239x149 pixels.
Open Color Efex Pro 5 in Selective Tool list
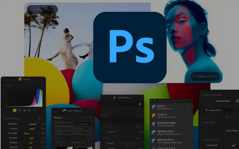(x=171, y=148)
